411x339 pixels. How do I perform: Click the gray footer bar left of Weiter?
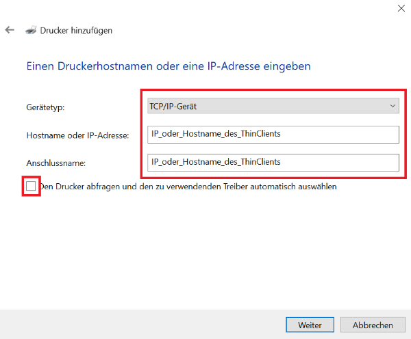click(x=137, y=324)
